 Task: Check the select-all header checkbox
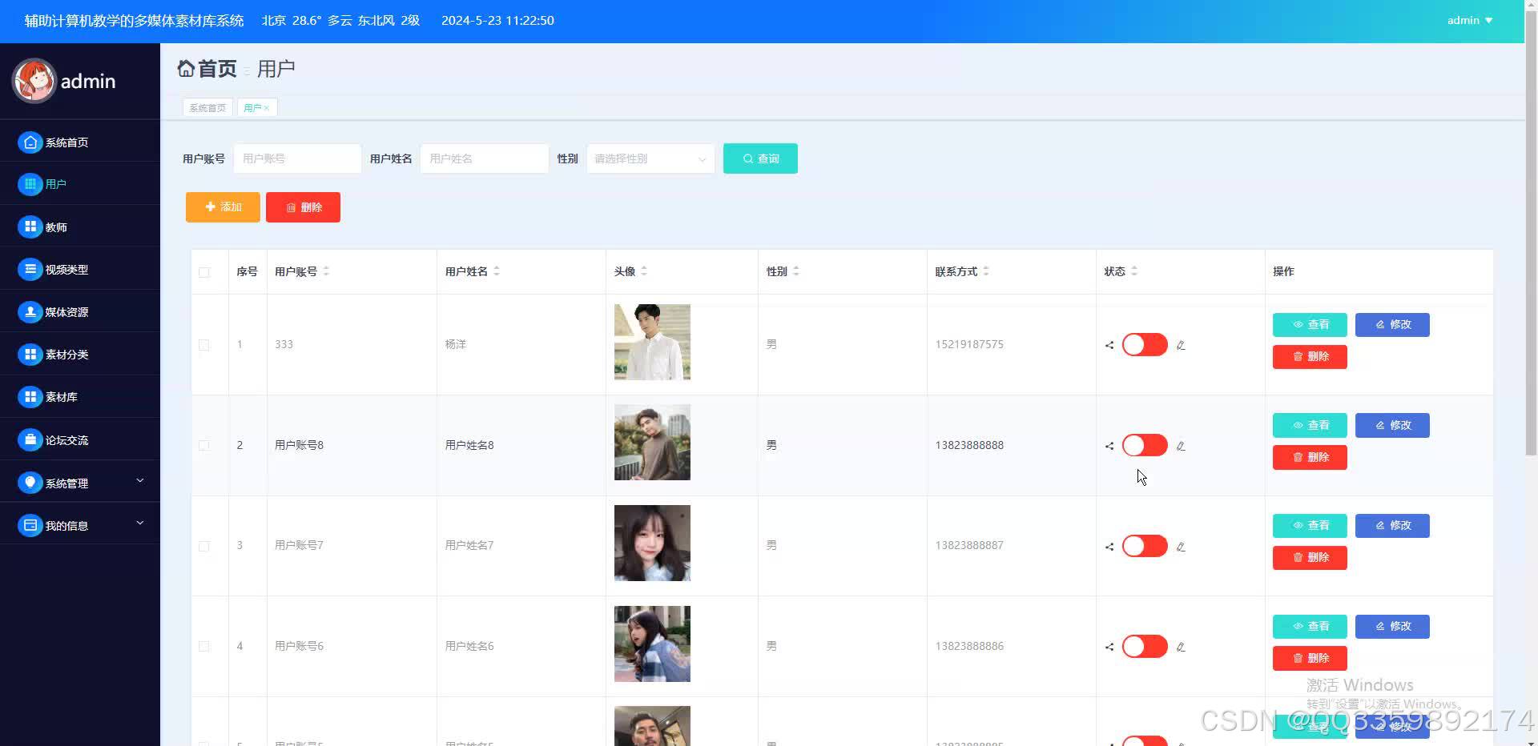coord(204,272)
